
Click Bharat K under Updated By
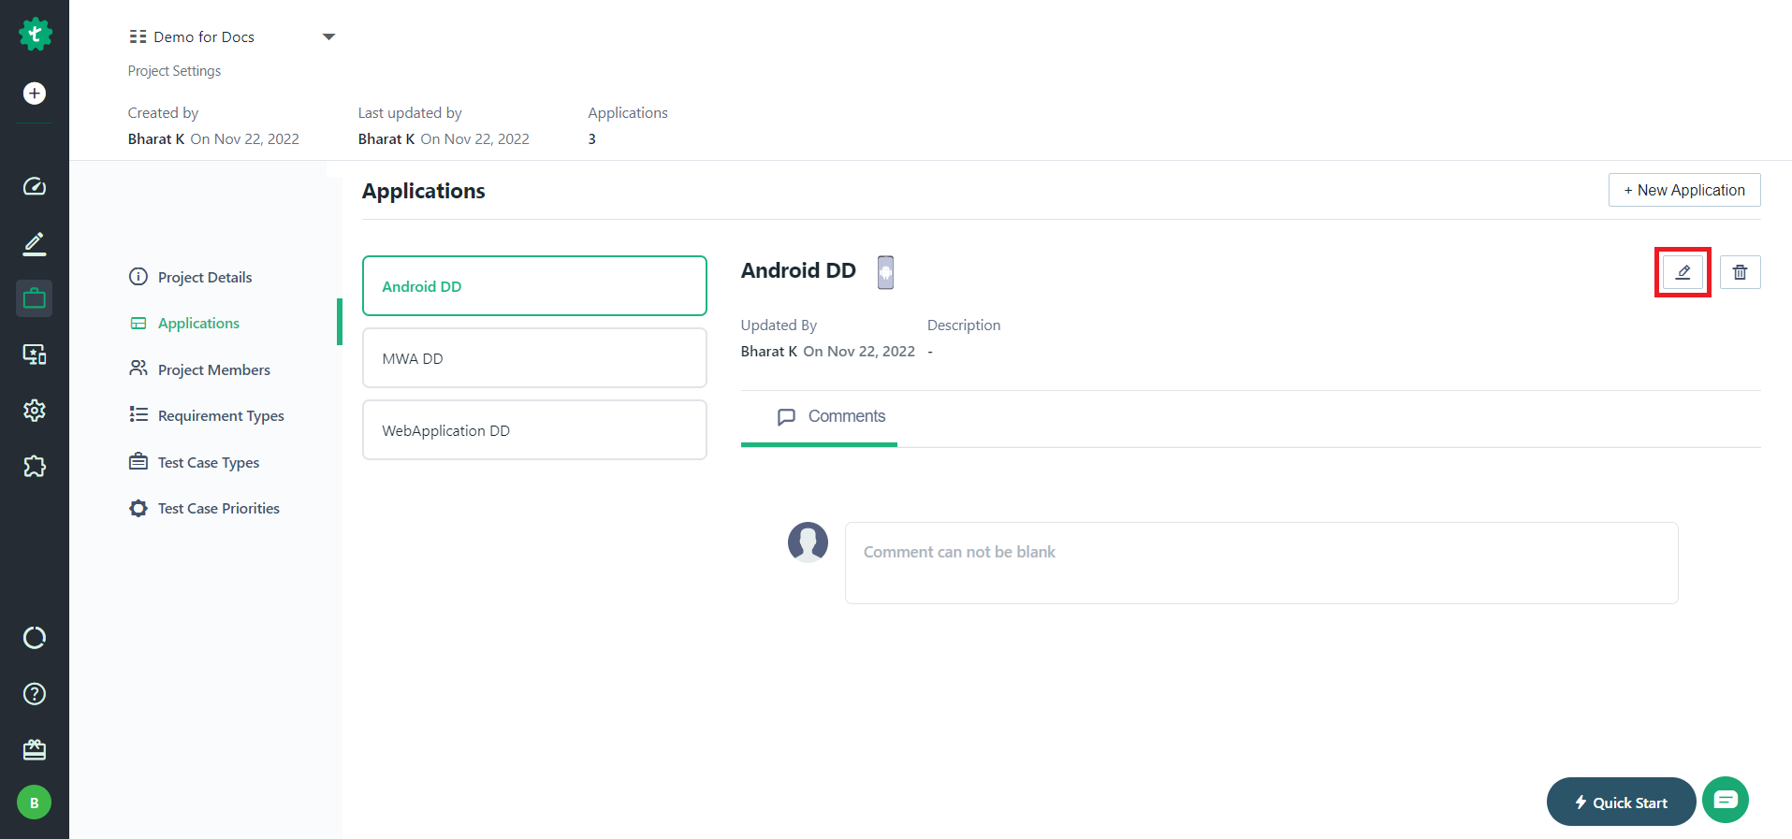(769, 351)
